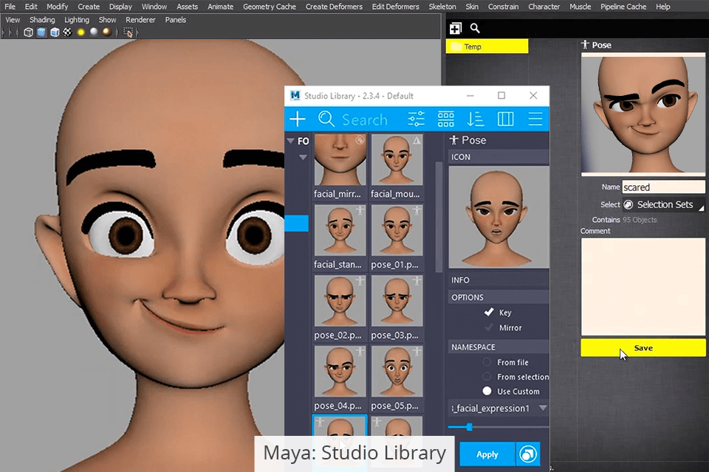The width and height of the screenshot is (709, 472).
Task: Open the Panels viewport menu
Action: (176, 20)
